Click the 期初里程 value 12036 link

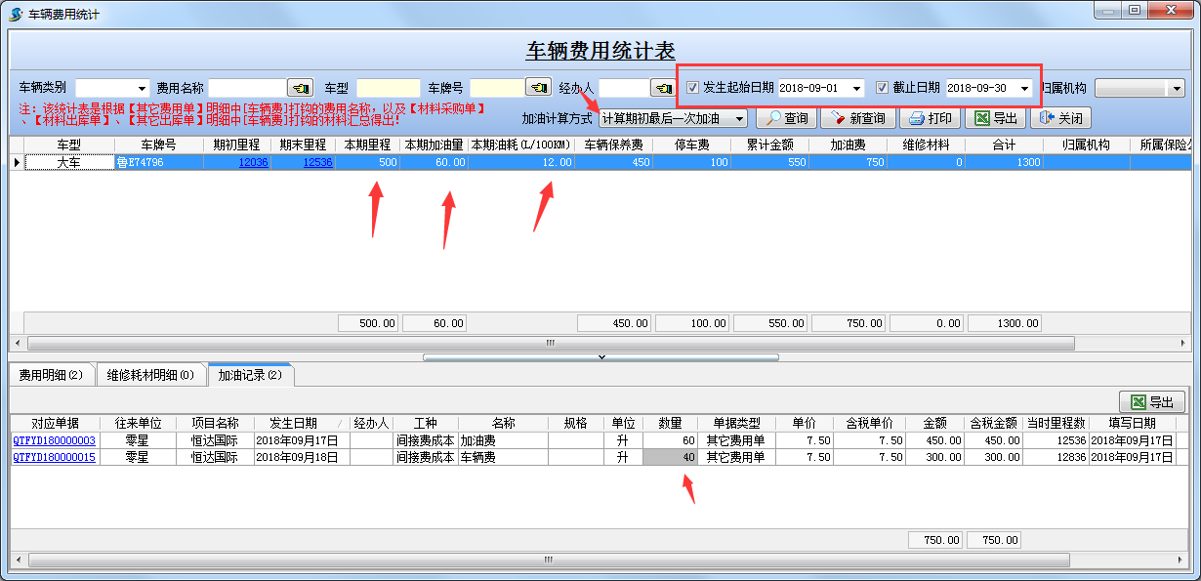point(253,162)
